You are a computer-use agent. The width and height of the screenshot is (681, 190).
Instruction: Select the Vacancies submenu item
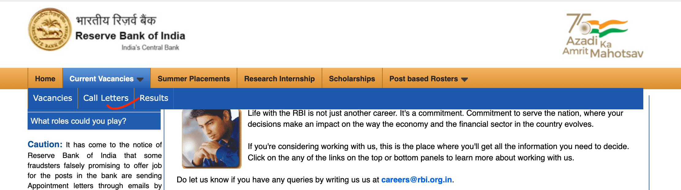coord(53,98)
